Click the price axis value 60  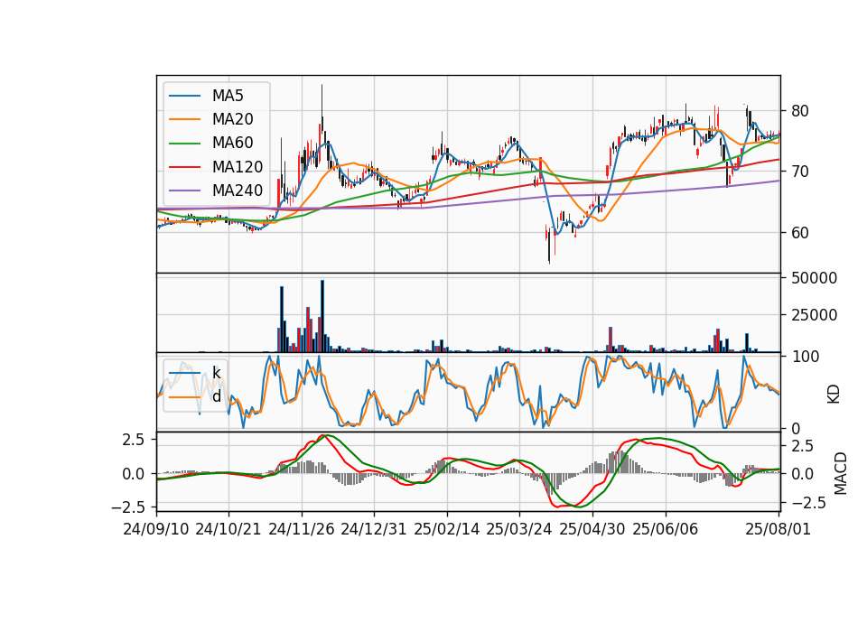[x=800, y=233]
